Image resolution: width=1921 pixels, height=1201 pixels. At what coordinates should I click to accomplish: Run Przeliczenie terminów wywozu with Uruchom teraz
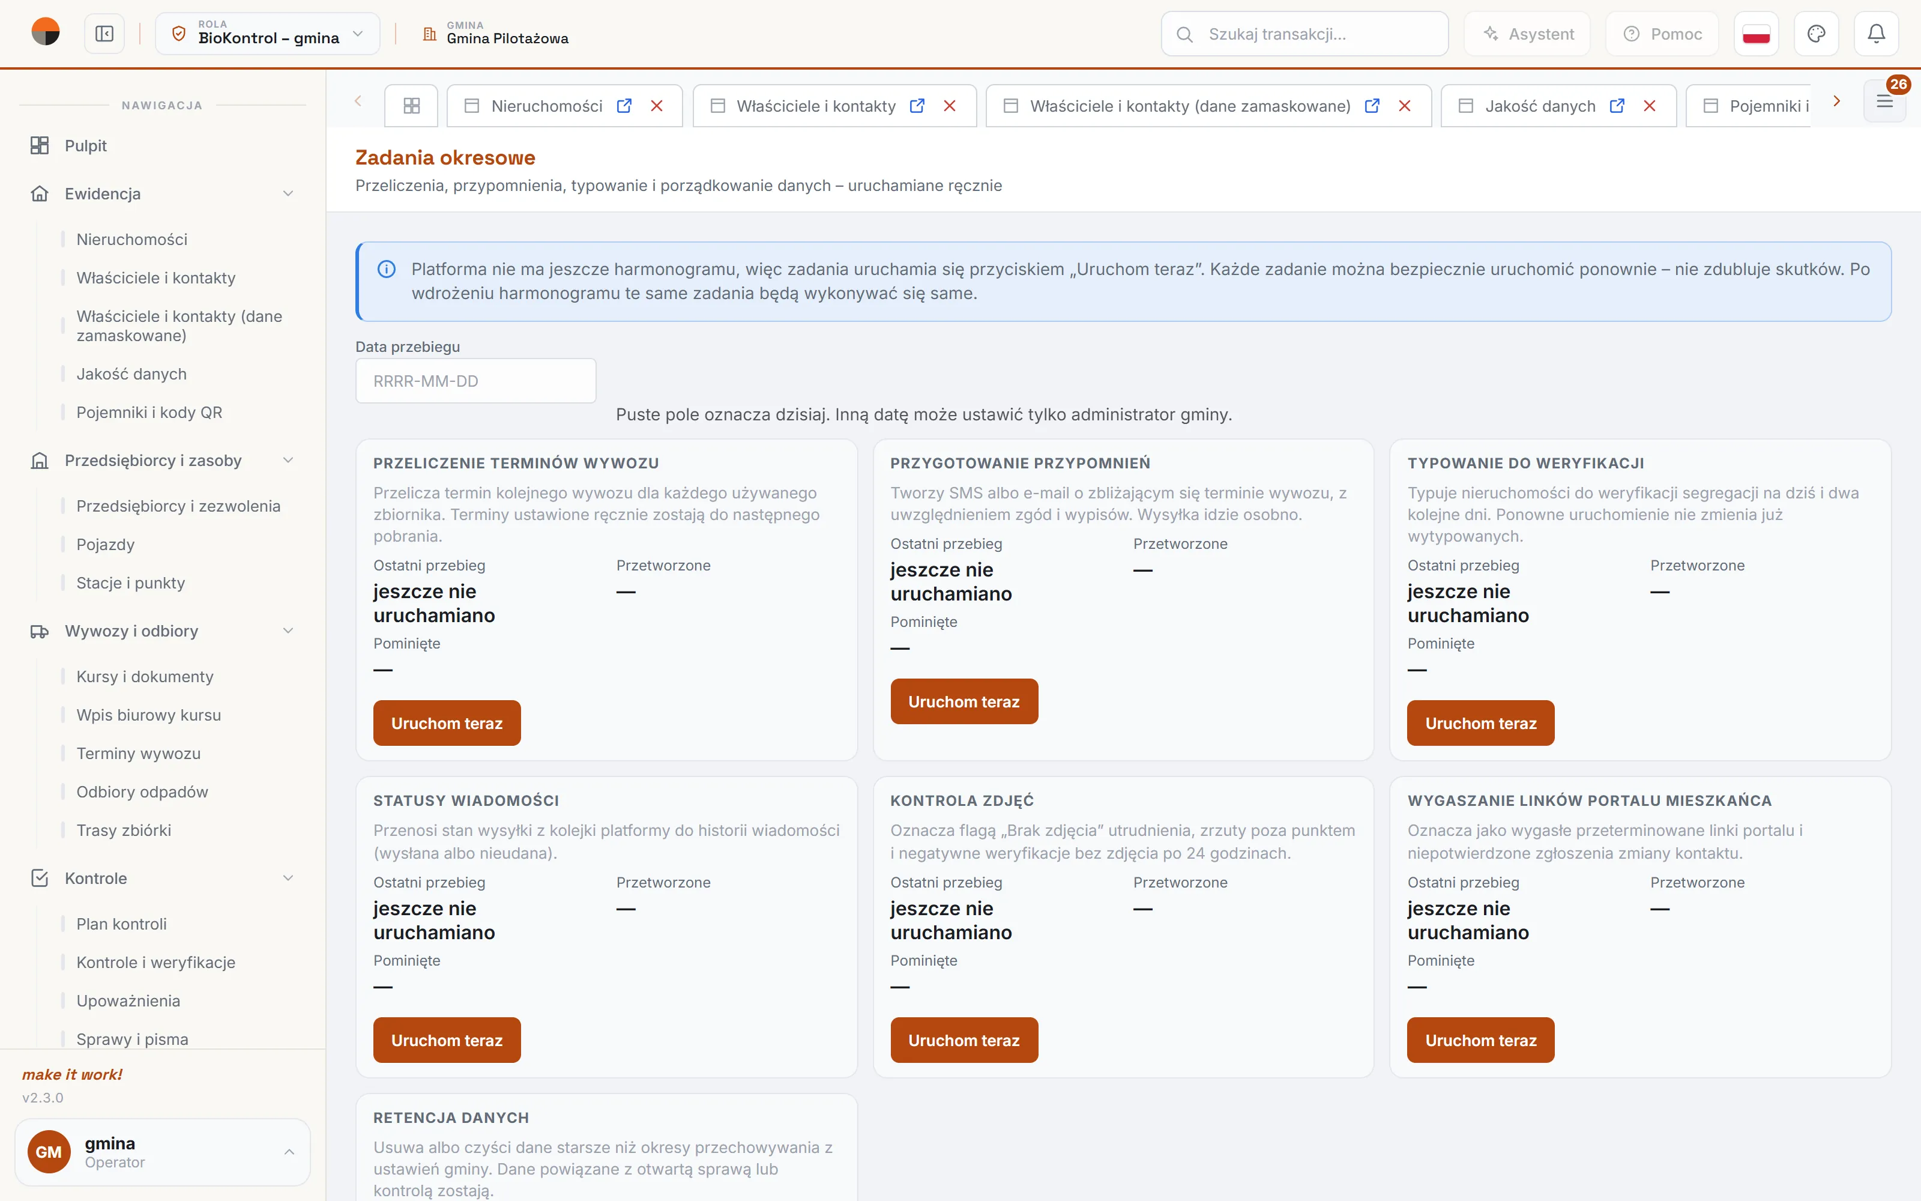click(447, 723)
